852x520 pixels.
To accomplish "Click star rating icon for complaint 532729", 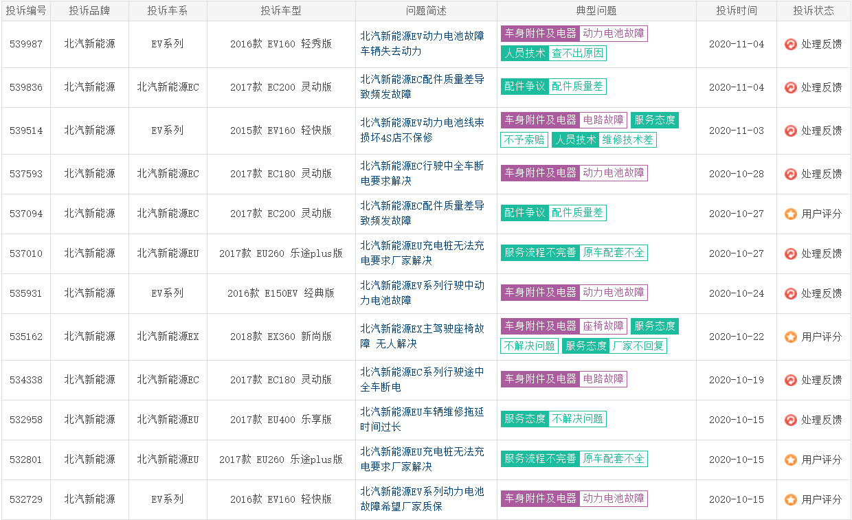I will [x=791, y=499].
